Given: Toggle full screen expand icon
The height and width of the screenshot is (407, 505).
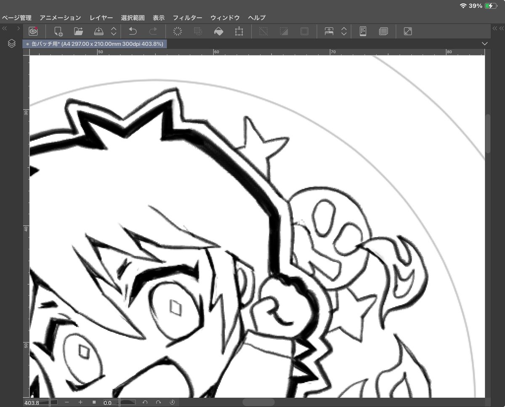Looking at the screenshot, I should [x=408, y=31].
